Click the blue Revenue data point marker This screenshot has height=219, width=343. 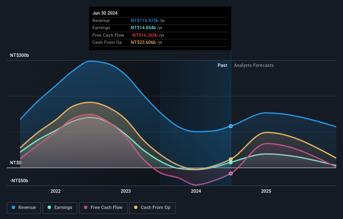tap(231, 126)
